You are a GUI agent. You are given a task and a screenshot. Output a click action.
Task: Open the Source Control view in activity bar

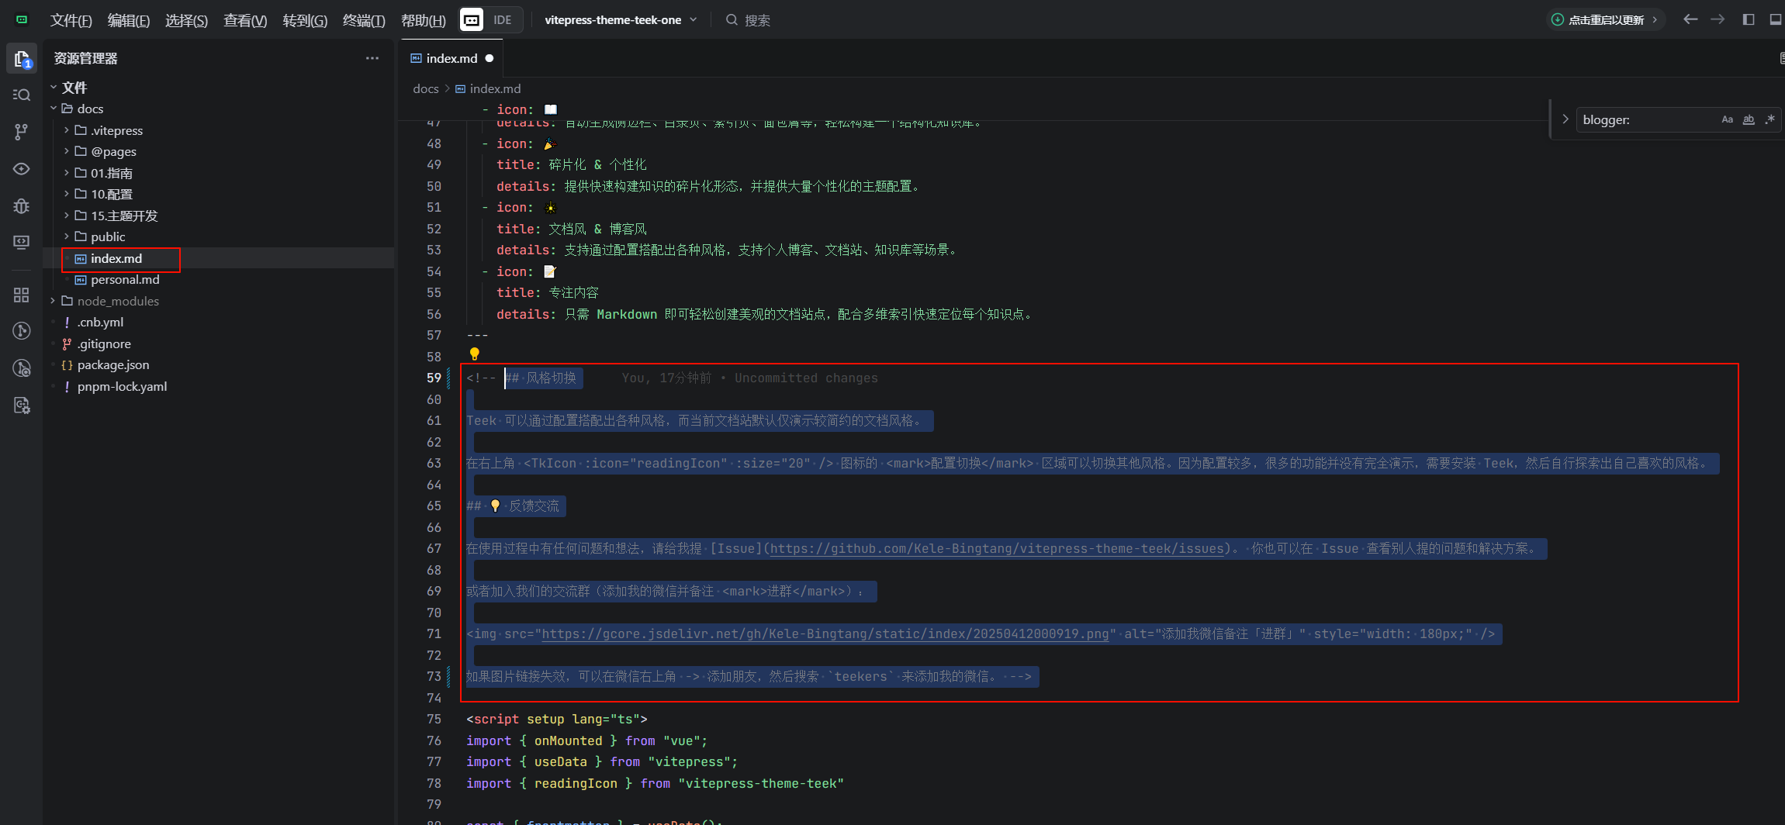pyautogui.click(x=21, y=132)
